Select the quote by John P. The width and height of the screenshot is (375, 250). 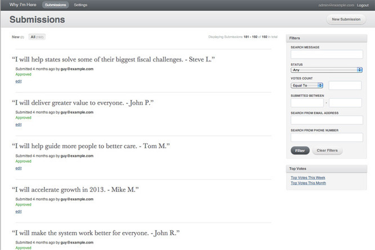83,102
